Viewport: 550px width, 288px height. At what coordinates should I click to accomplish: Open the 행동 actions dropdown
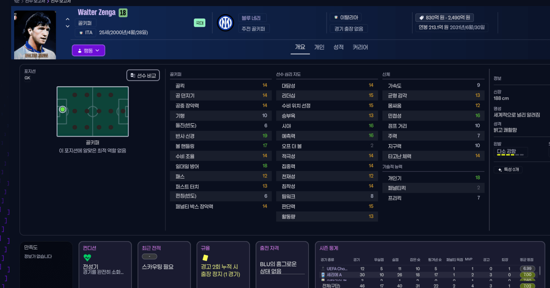coord(89,51)
